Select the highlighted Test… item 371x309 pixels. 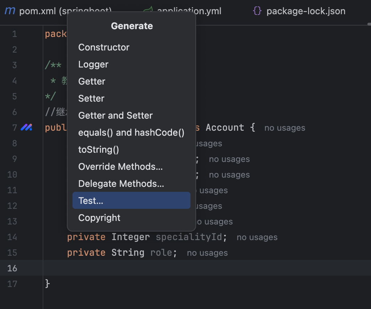pos(91,201)
